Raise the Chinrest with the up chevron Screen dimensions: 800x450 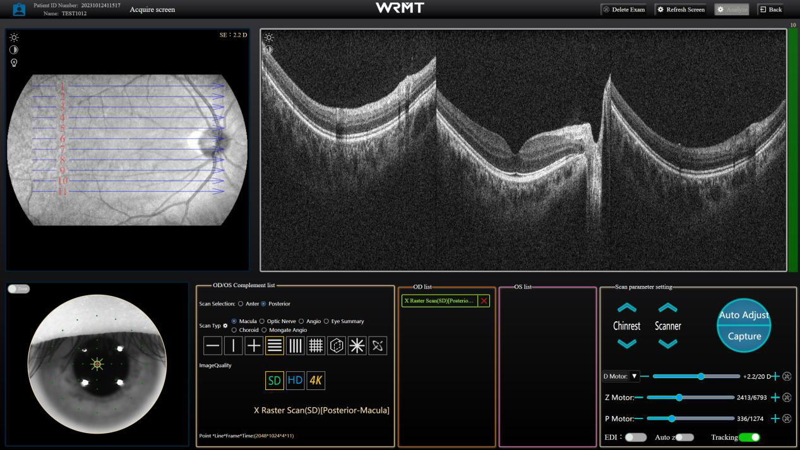626,308
